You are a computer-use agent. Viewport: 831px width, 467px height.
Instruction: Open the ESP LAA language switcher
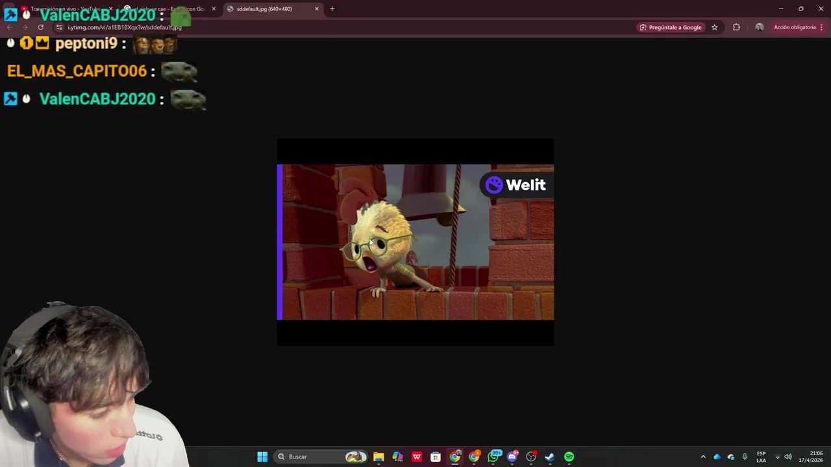click(x=761, y=457)
